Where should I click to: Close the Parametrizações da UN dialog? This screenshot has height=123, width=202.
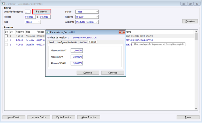(x=122, y=32)
